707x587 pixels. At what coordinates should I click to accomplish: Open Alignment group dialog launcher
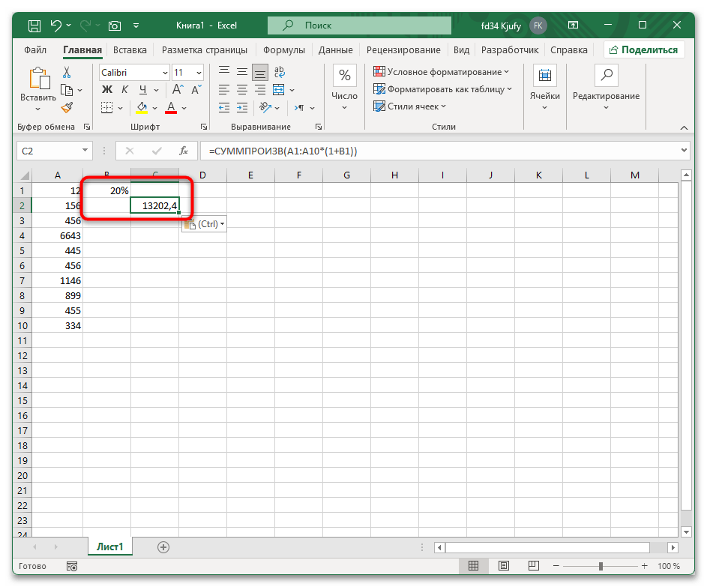pyautogui.click(x=319, y=127)
